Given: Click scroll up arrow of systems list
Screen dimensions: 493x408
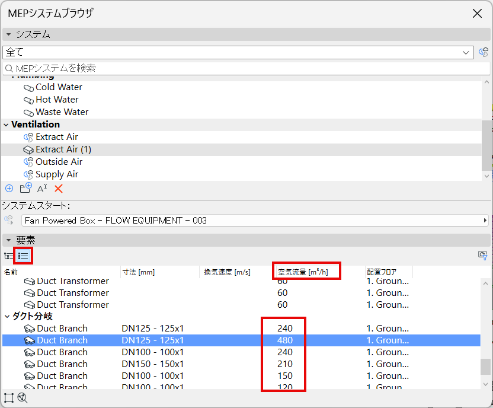Looking at the screenshot, I should click(x=486, y=82).
